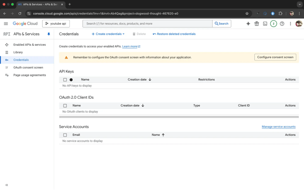This screenshot has width=304, height=190.
Task: Open the help question mark icon
Action: tap(282, 23)
